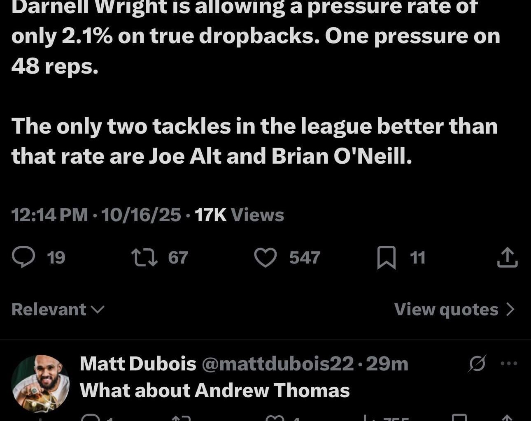531x421 pixels.
Task: Open the "What about Andrew Thomas" reply
Action: click(214, 391)
